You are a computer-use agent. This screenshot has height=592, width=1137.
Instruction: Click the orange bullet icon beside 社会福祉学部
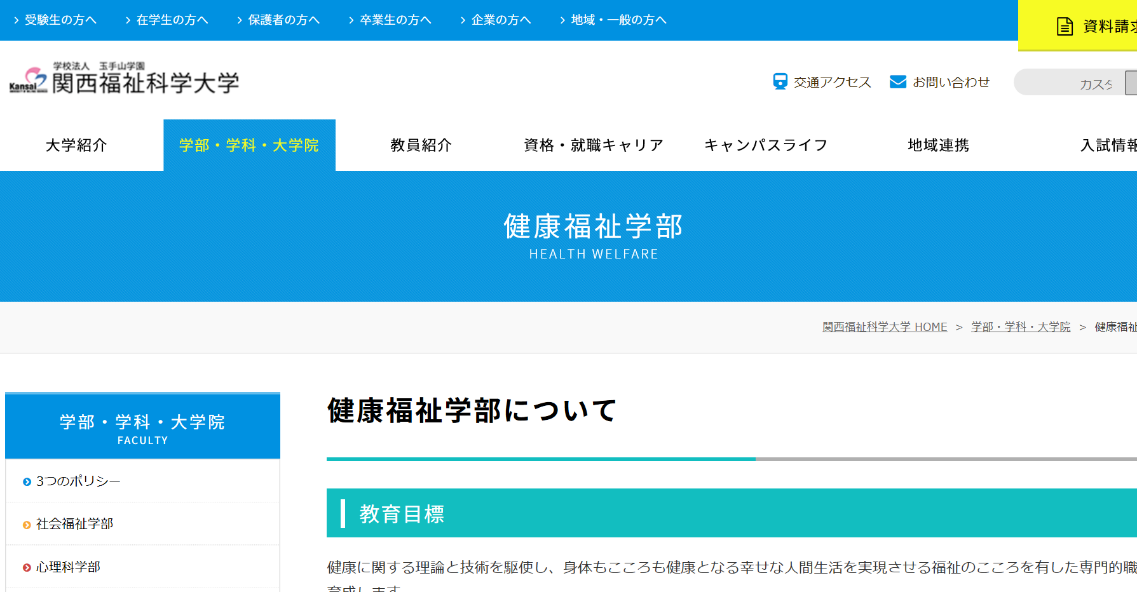click(x=27, y=525)
